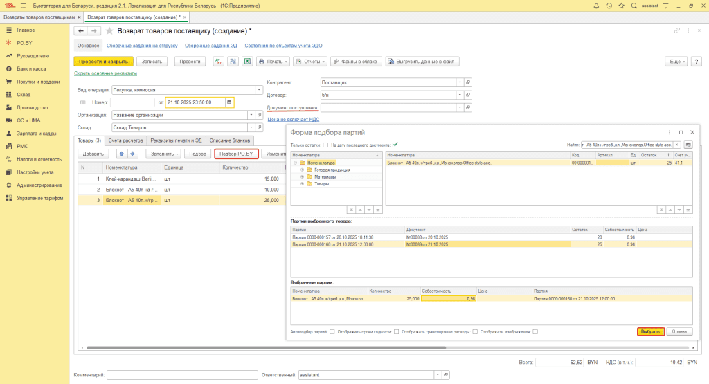
Task: Click the favorites star in title bar
Action: pos(622,6)
